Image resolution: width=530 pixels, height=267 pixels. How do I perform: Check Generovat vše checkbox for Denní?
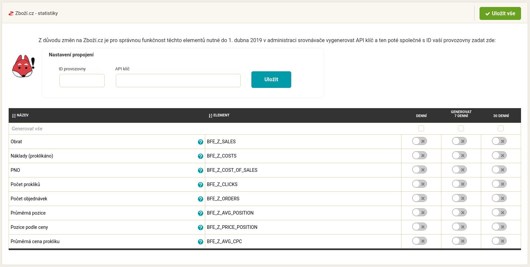(421, 128)
